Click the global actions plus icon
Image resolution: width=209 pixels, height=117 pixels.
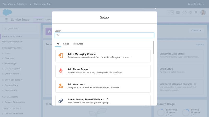178,12
